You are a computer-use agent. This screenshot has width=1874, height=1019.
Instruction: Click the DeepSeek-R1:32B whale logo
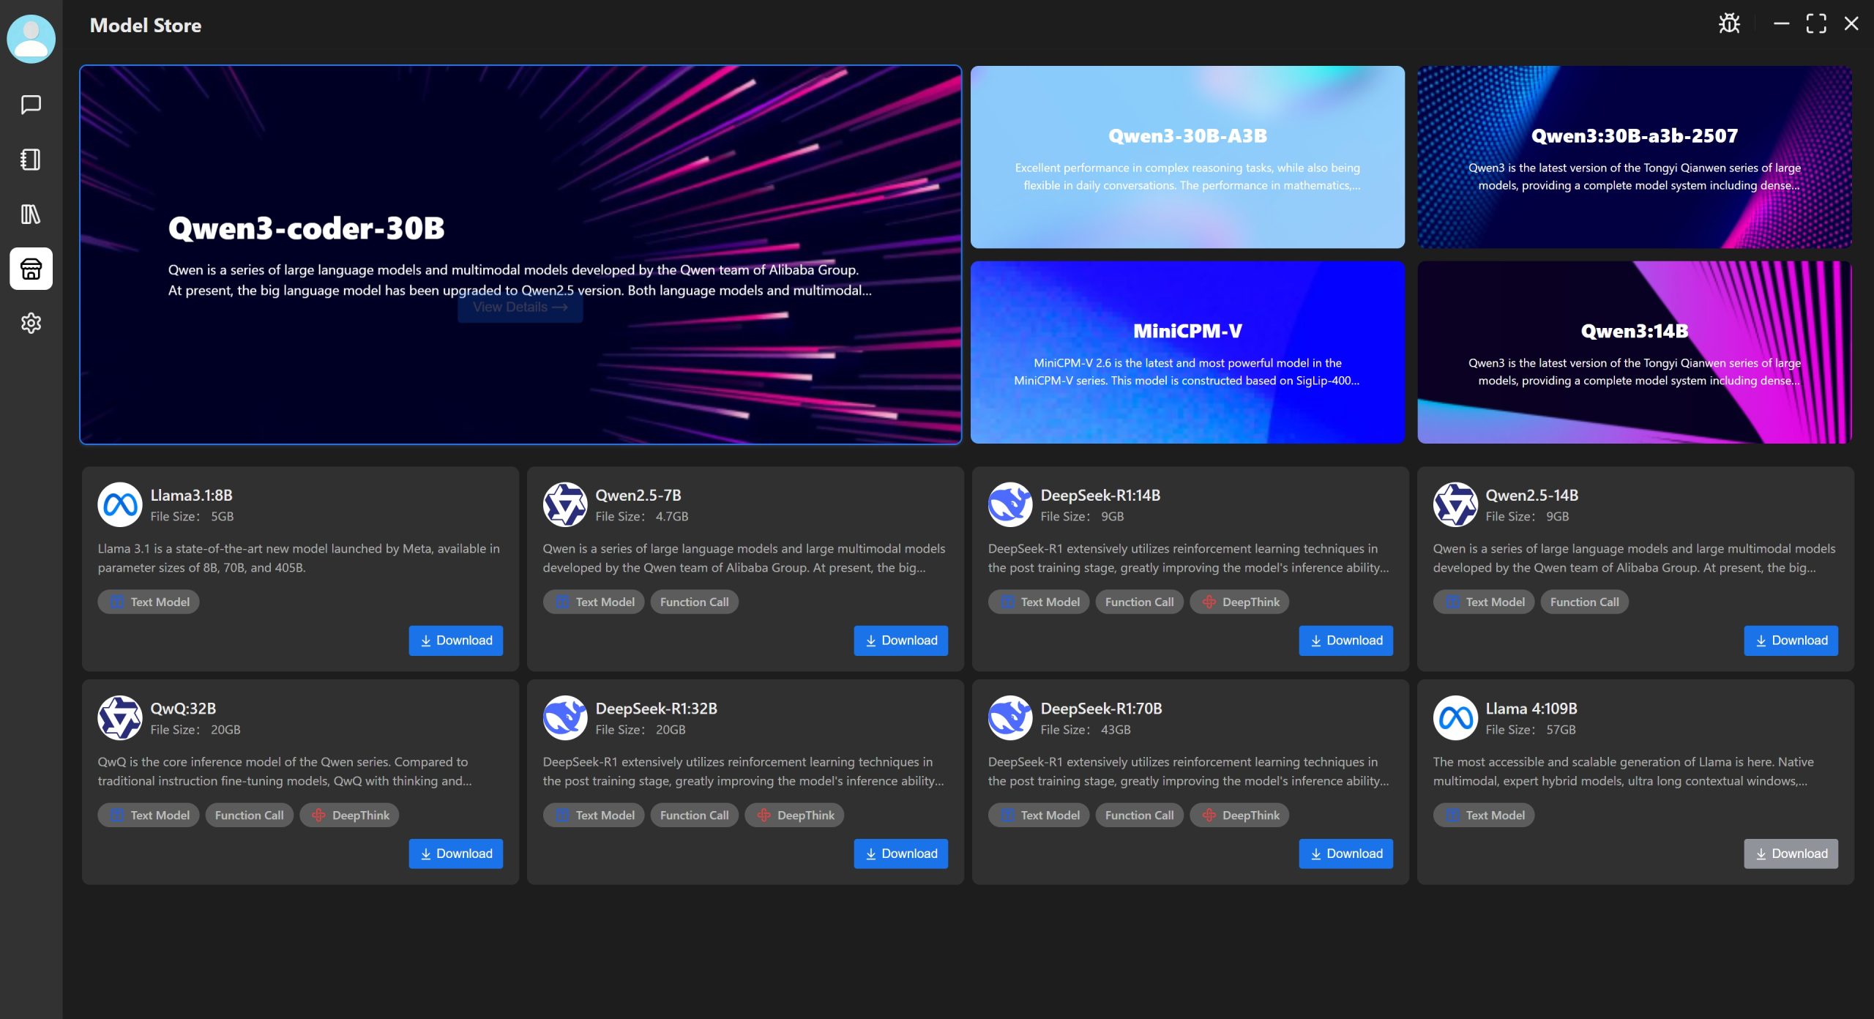565,717
